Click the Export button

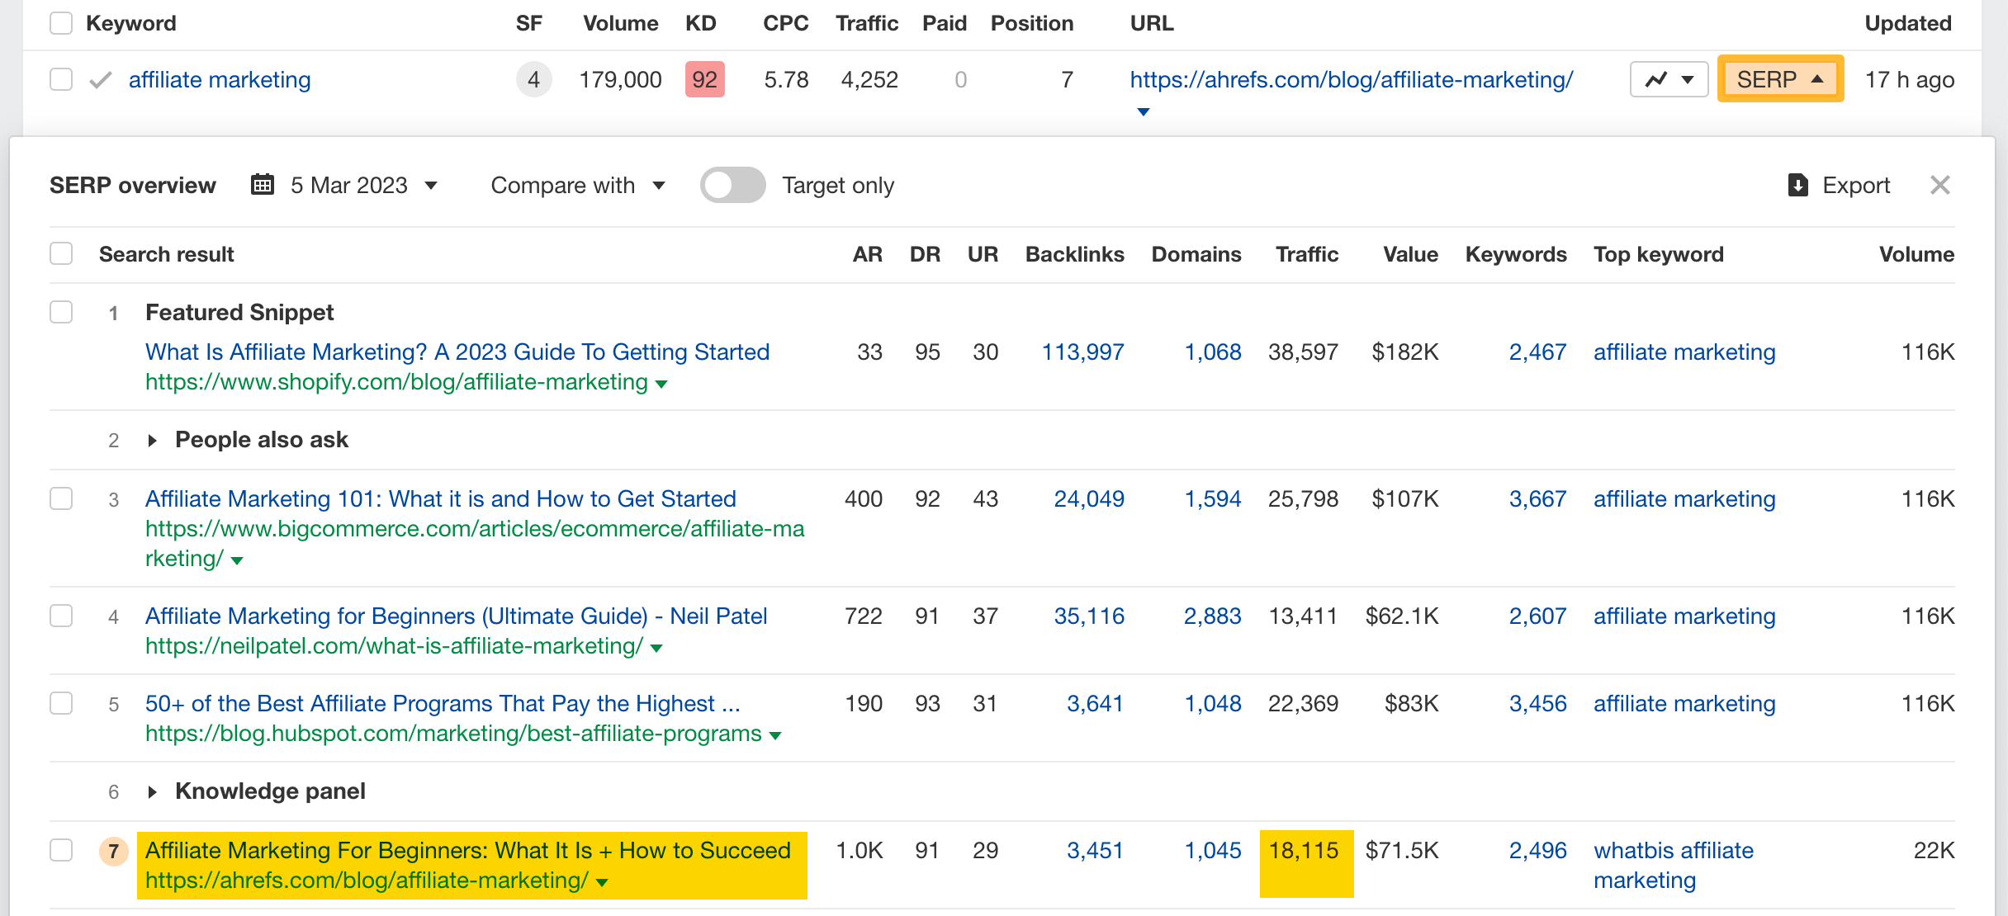tap(1839, 185)
